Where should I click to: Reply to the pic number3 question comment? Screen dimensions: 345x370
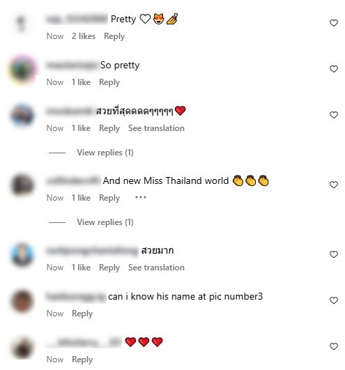[82, 314]
